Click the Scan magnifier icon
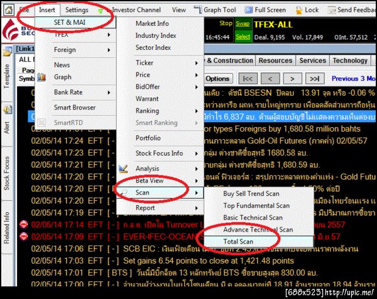 coord(124,192)
